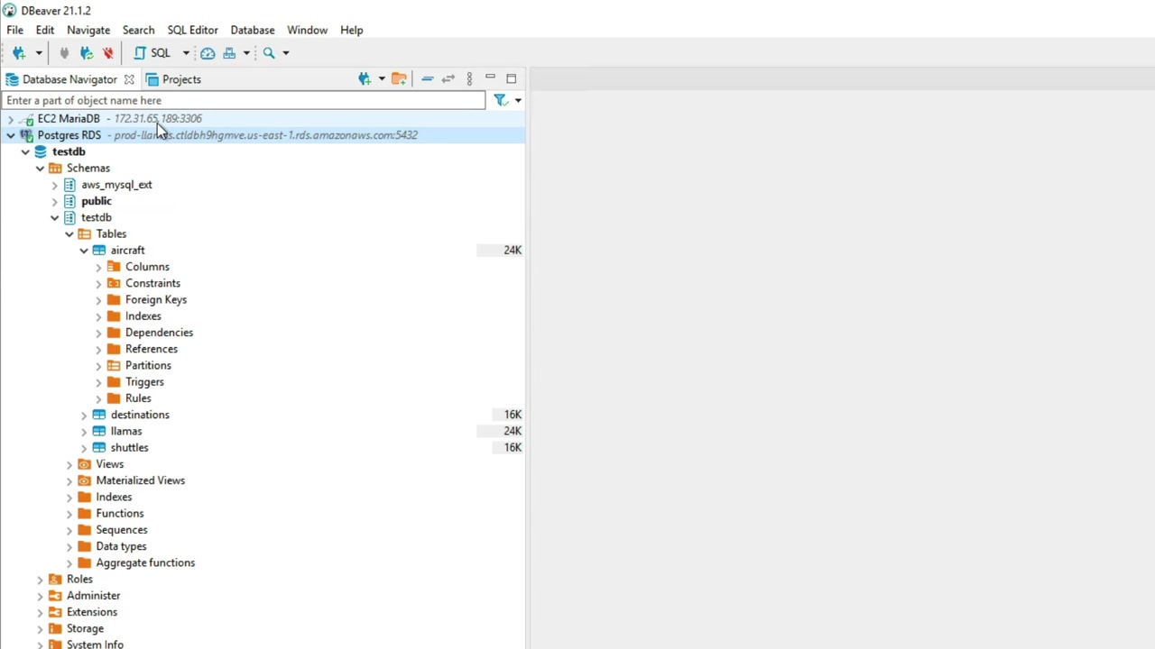The image size is (1155, 649).
Task: Select Materialized Views item
Action: (x=141, y=480)
